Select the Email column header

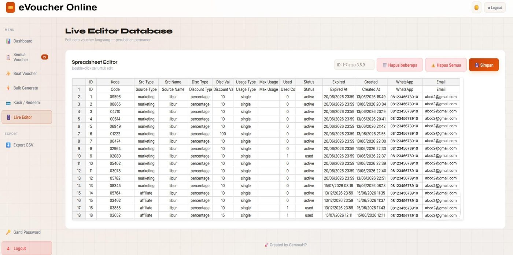point(441,82)
